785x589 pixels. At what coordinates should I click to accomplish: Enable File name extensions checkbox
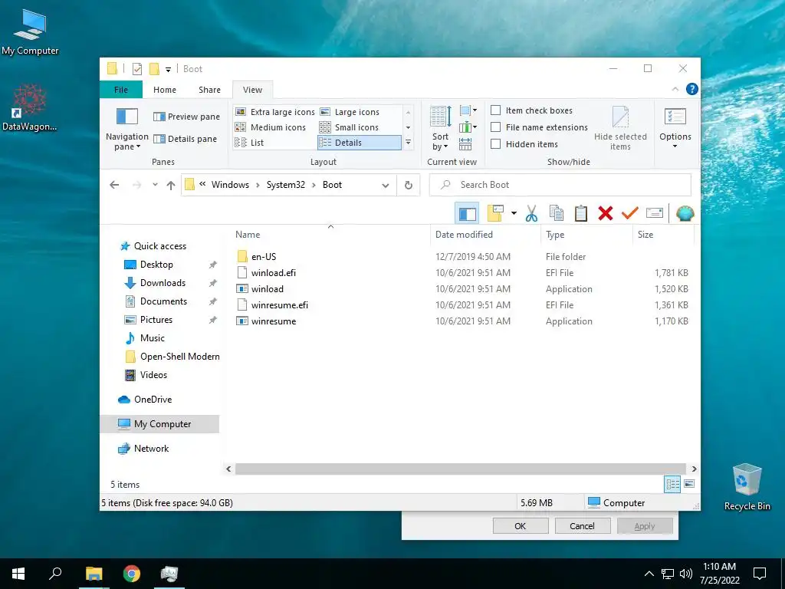click(x=539, y=127)
